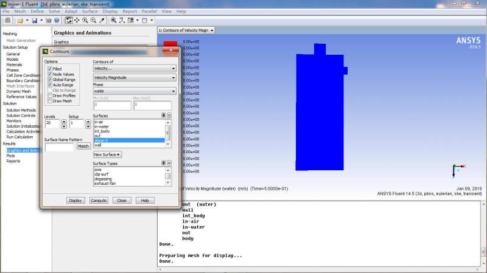This screenshot has height=273, width=487.
Task: Open the graphics window selector dropdown
Action: coord(186,30)
